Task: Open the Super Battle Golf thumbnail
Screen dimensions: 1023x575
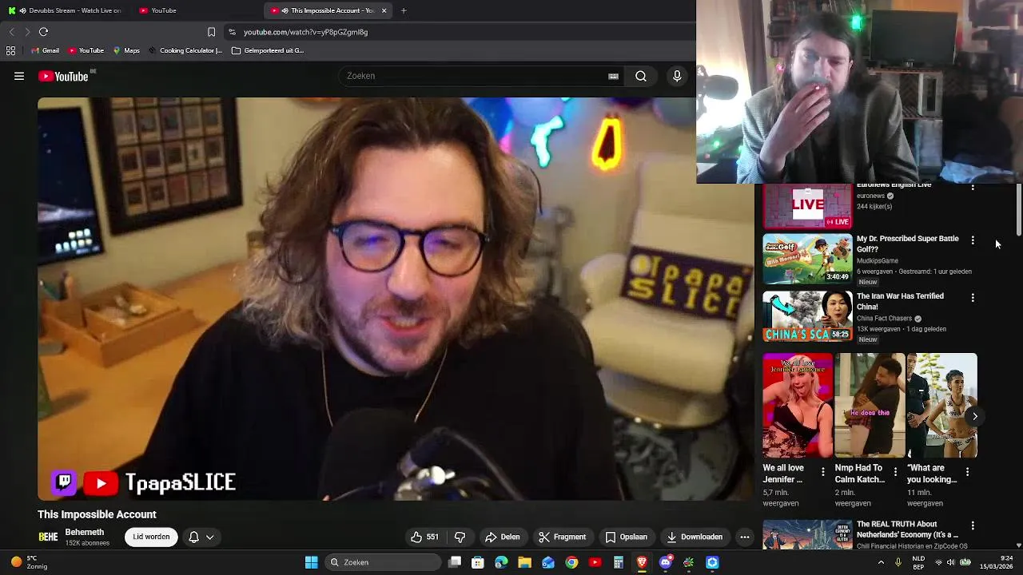Action: (807, 259)
